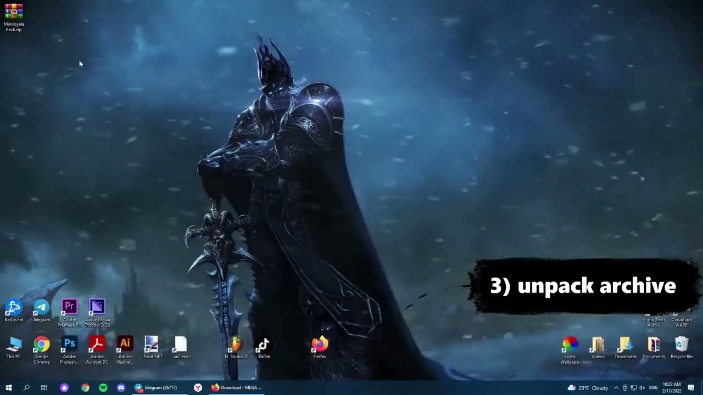Select the Adobe Illustrator desktop shortcut
Screen dimensions: 703x395
(x=125, y=351)
